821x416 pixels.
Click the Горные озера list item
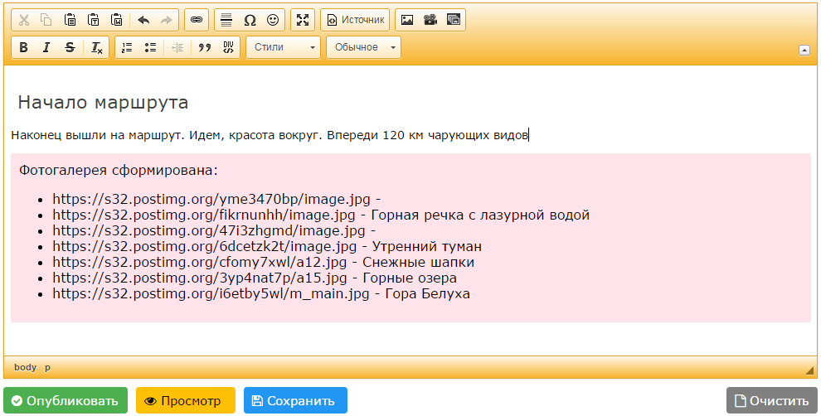click(x=255, y=278)
